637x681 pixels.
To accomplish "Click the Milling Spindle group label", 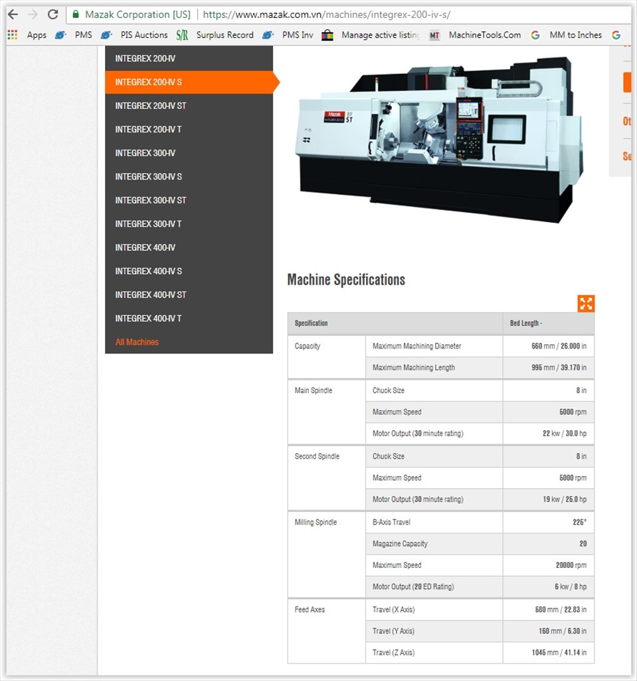I will click(316, 523).
